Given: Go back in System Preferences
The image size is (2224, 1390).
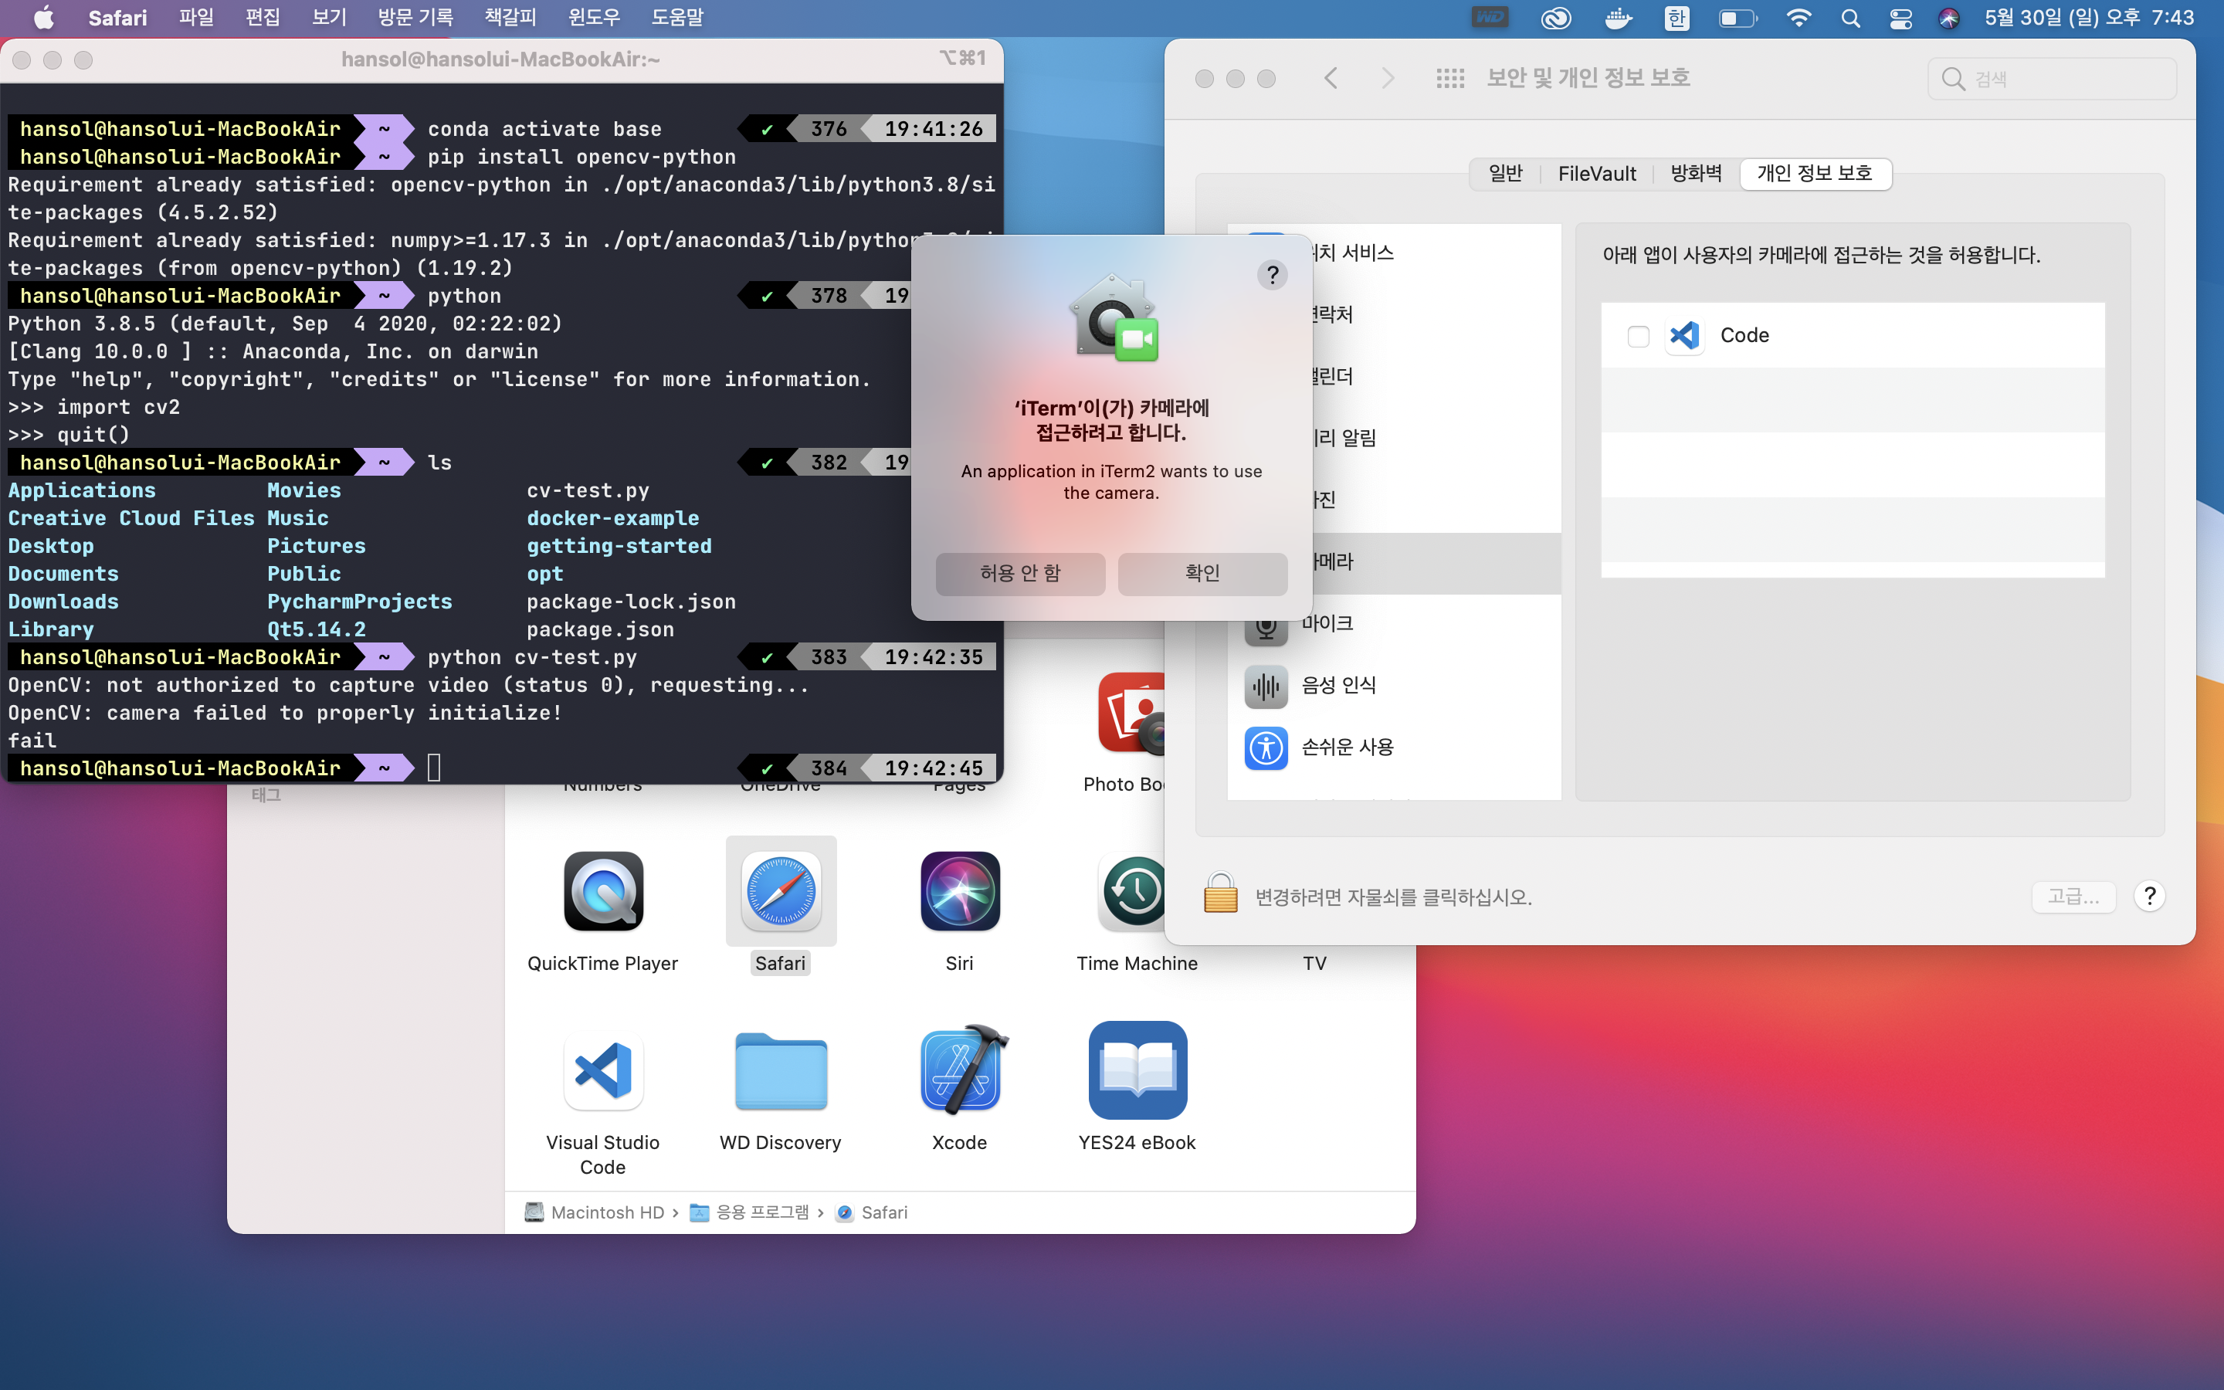Looking at the screenshot, I should 1331,78.
